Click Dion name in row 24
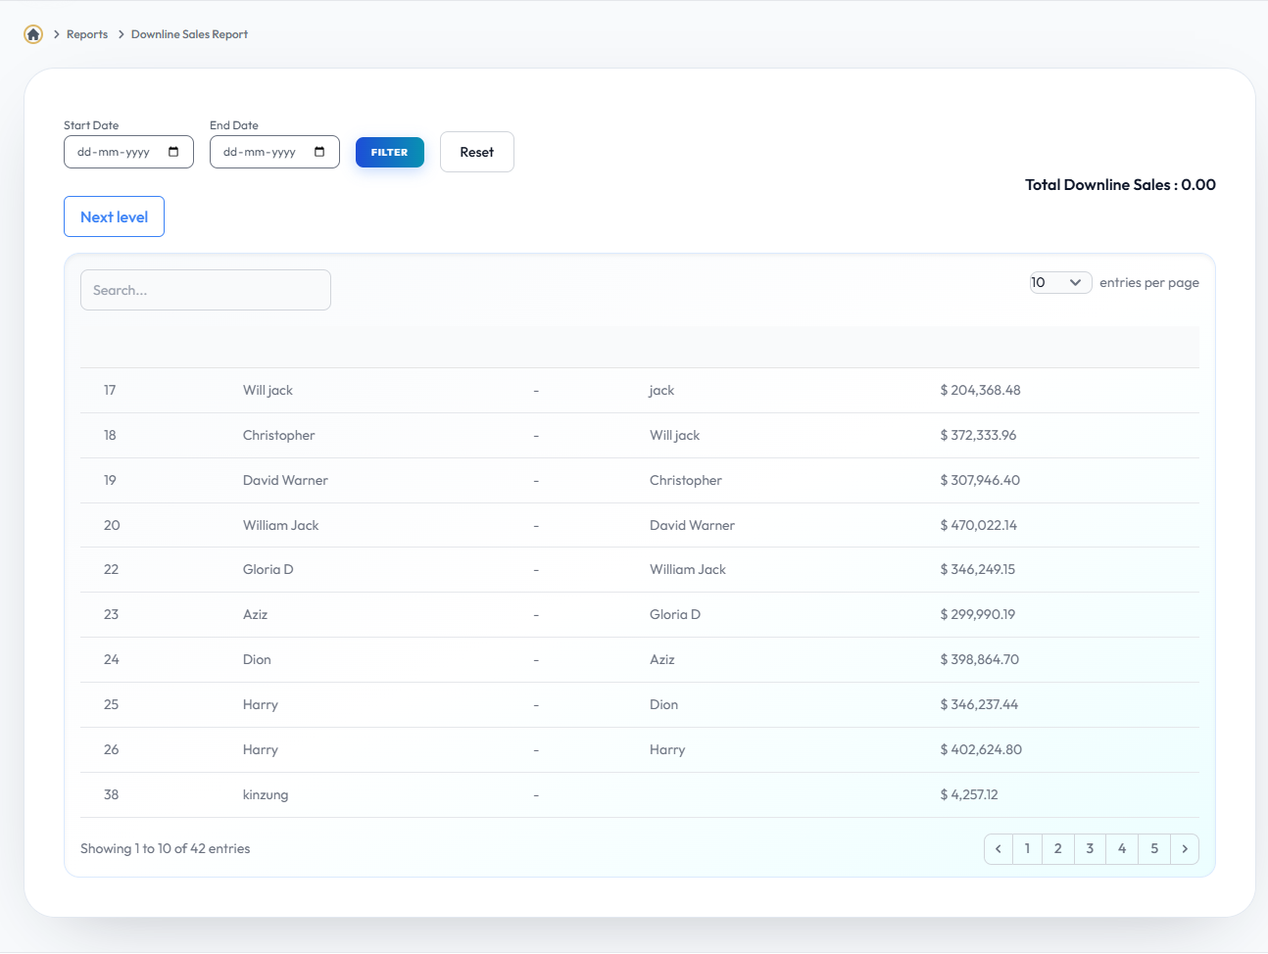1268x954 pixels. point(257,659)
